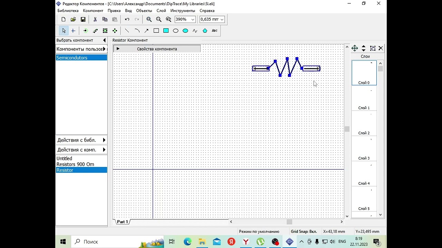The image size is (442, 248).
Task: Open Компоненты пользователя library group header
Action: tap(81, 49)
